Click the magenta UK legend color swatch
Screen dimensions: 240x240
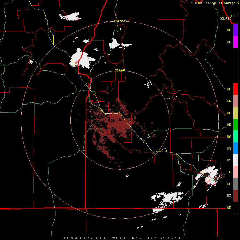tap(235, 42)
